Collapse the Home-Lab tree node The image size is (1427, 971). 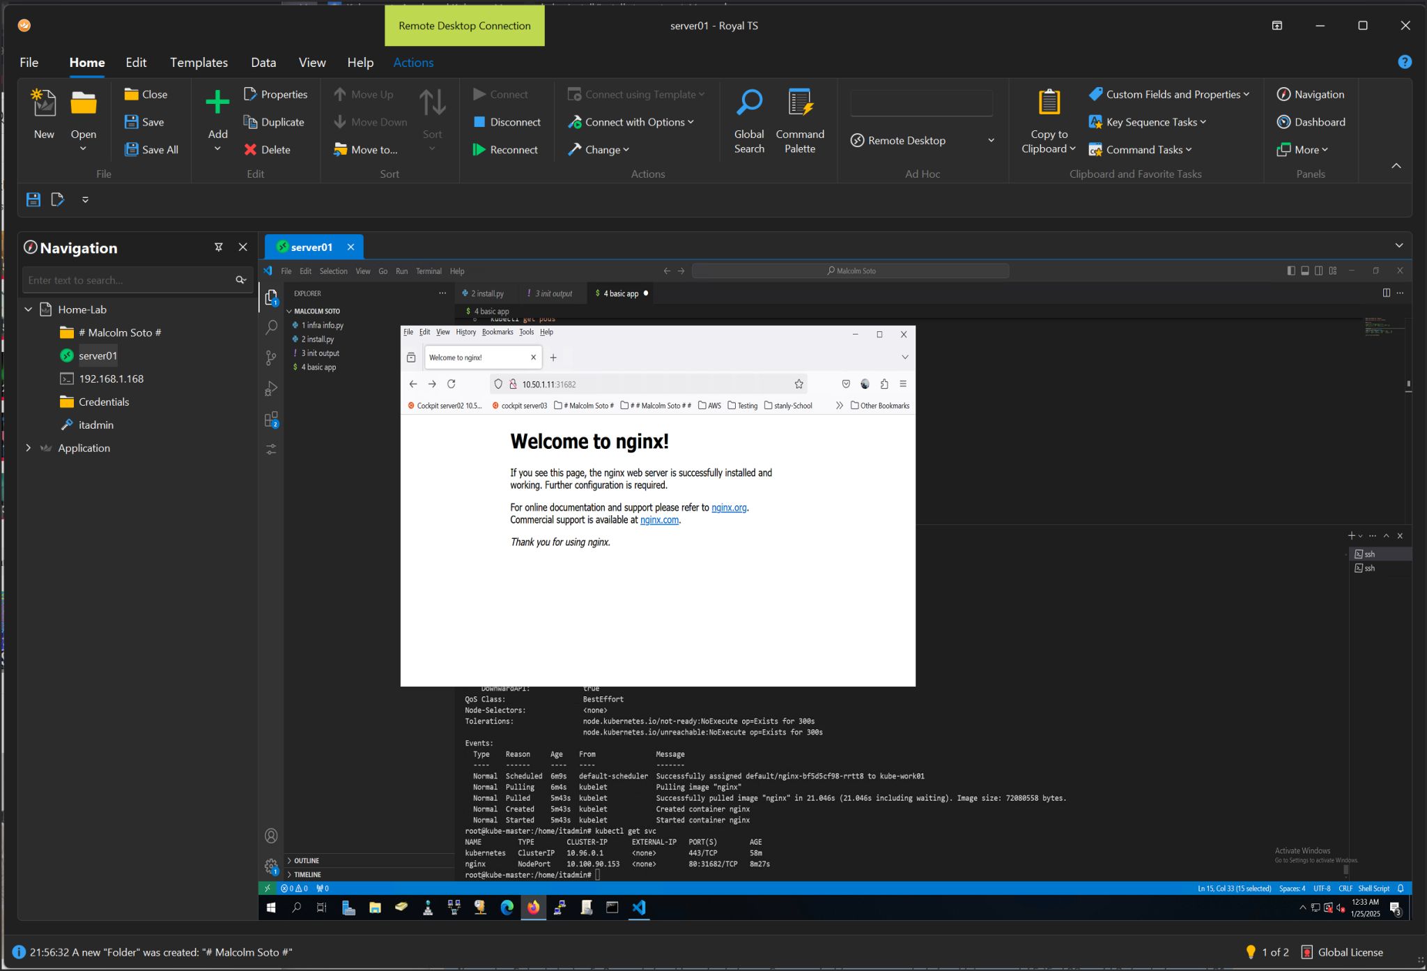tap(29, 309)
